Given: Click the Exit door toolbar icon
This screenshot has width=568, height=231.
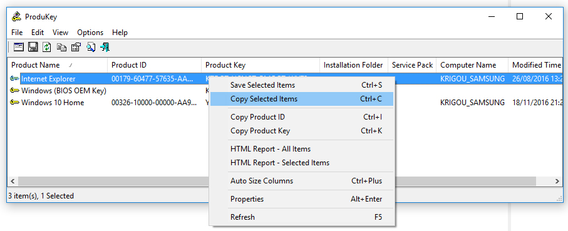Looking at the screenshot, I should 105,47.
